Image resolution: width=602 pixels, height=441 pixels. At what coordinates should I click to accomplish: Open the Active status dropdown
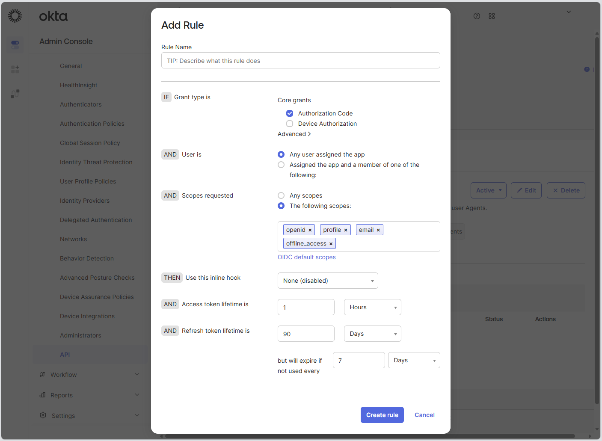(x=489, y=190)
